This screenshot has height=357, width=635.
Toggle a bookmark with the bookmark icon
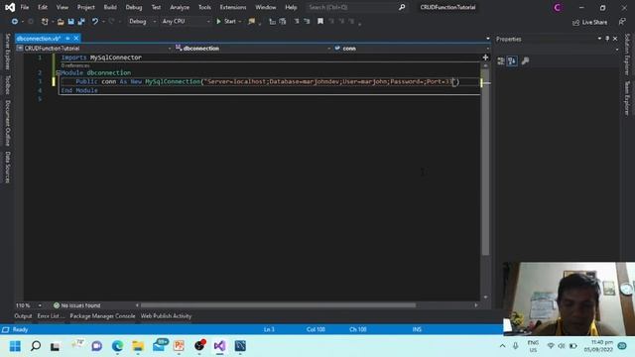pyautogui.click(x=320, y=22)
